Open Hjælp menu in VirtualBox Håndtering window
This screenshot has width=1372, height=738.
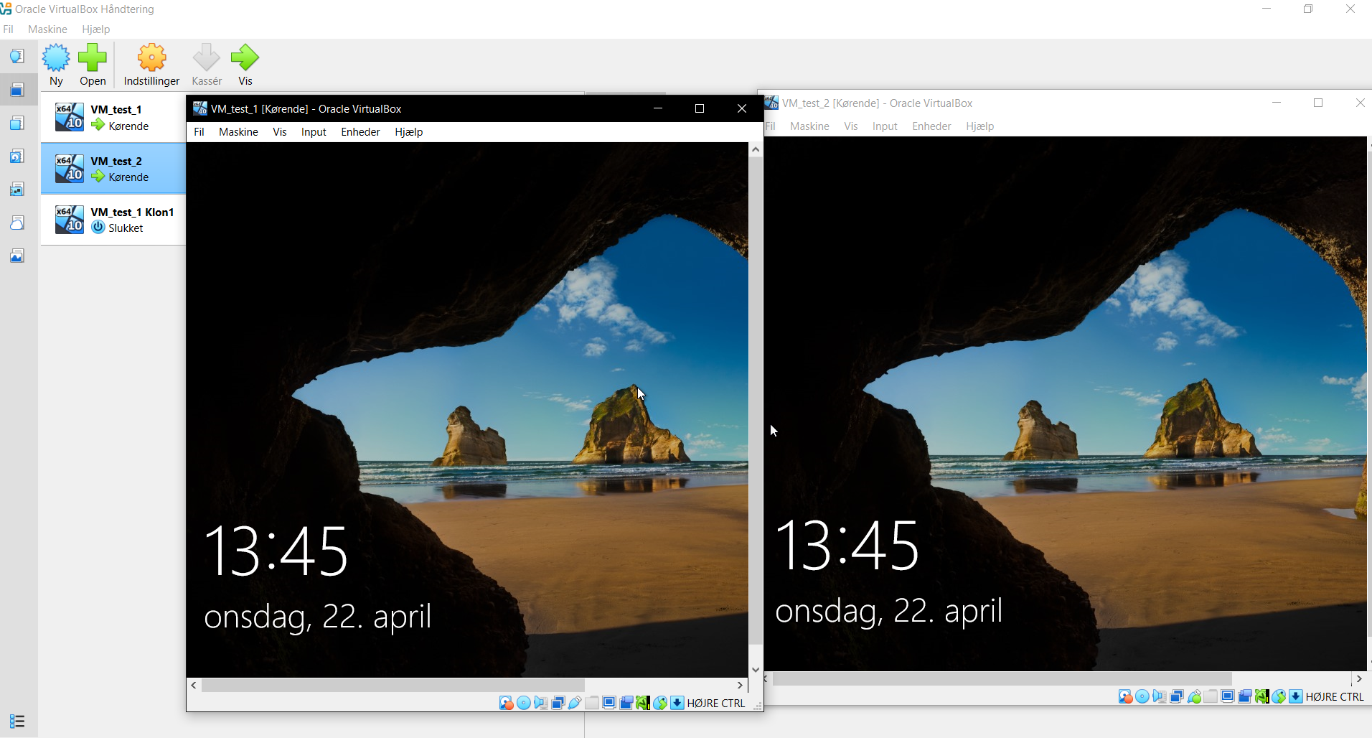96,29
